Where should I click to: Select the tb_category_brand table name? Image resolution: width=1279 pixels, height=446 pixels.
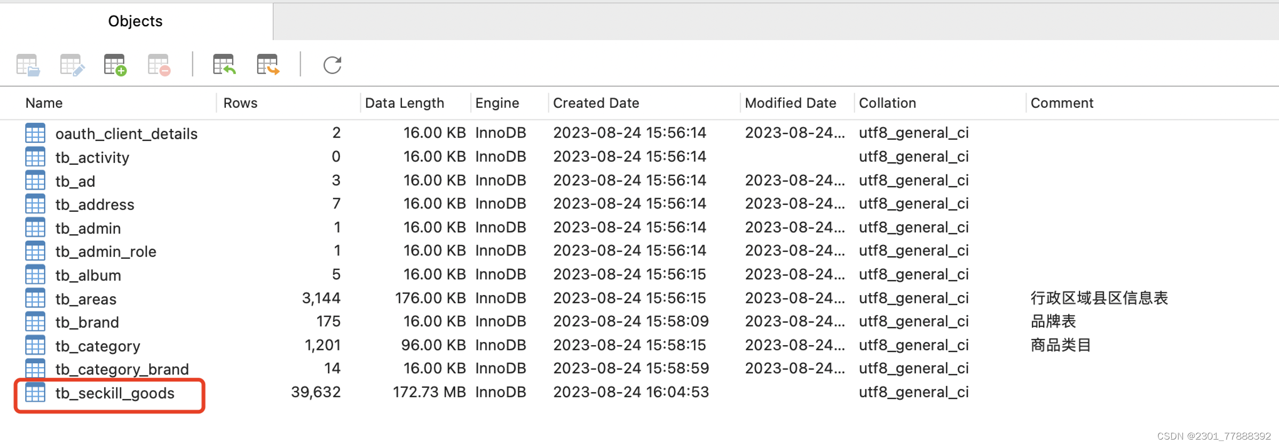(x=122, y=369)
